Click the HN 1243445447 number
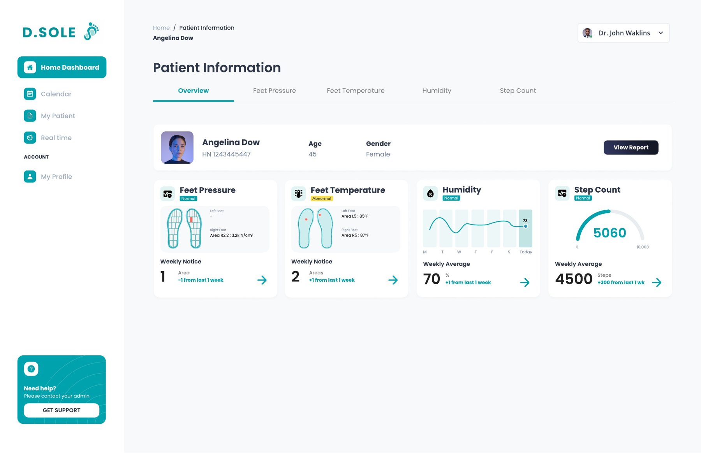The width and height of the screenshot is (701, 453). tap(226, 154)
